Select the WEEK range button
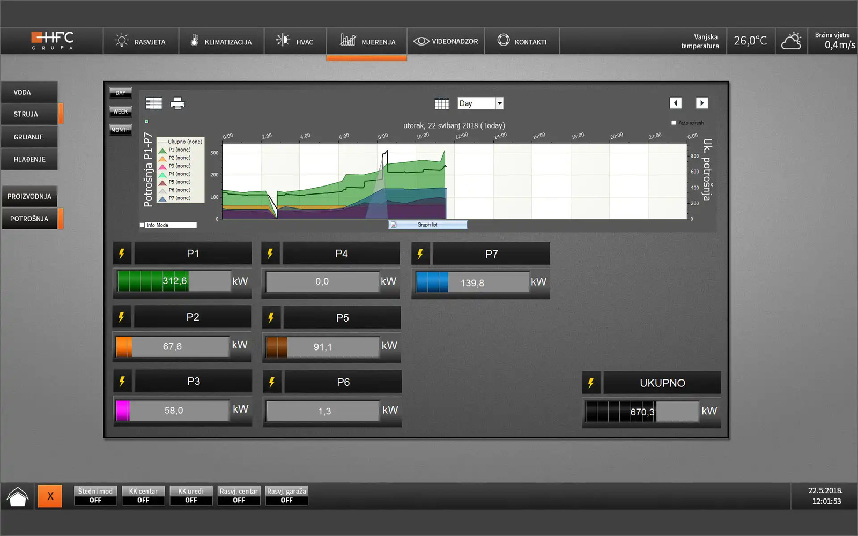This screenshot has height=536, width=858. tap(121, 111)
